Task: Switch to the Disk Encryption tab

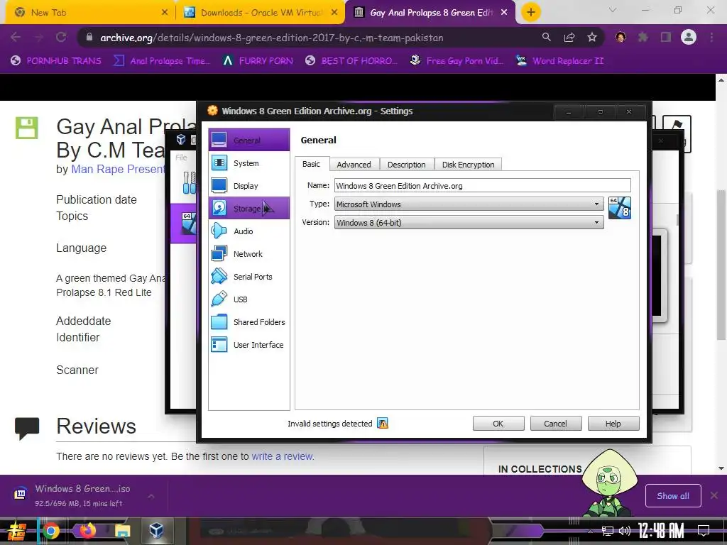Action: (469, 165)
